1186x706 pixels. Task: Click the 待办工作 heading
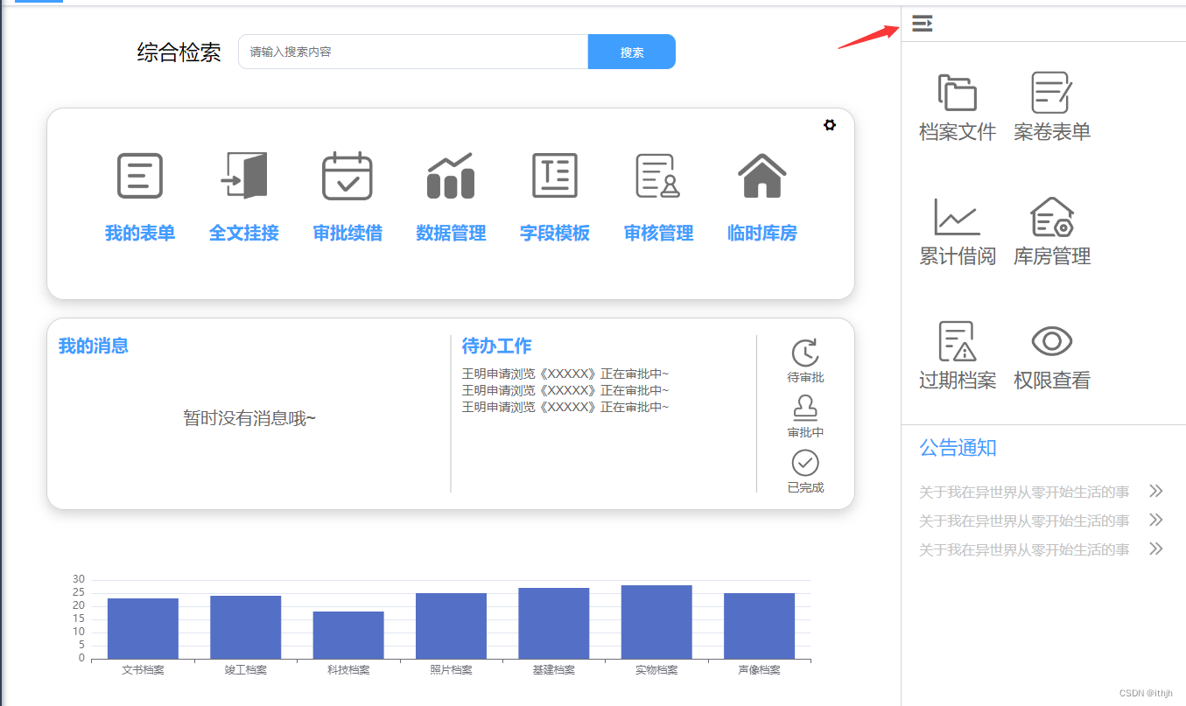[x=496, y=346]
